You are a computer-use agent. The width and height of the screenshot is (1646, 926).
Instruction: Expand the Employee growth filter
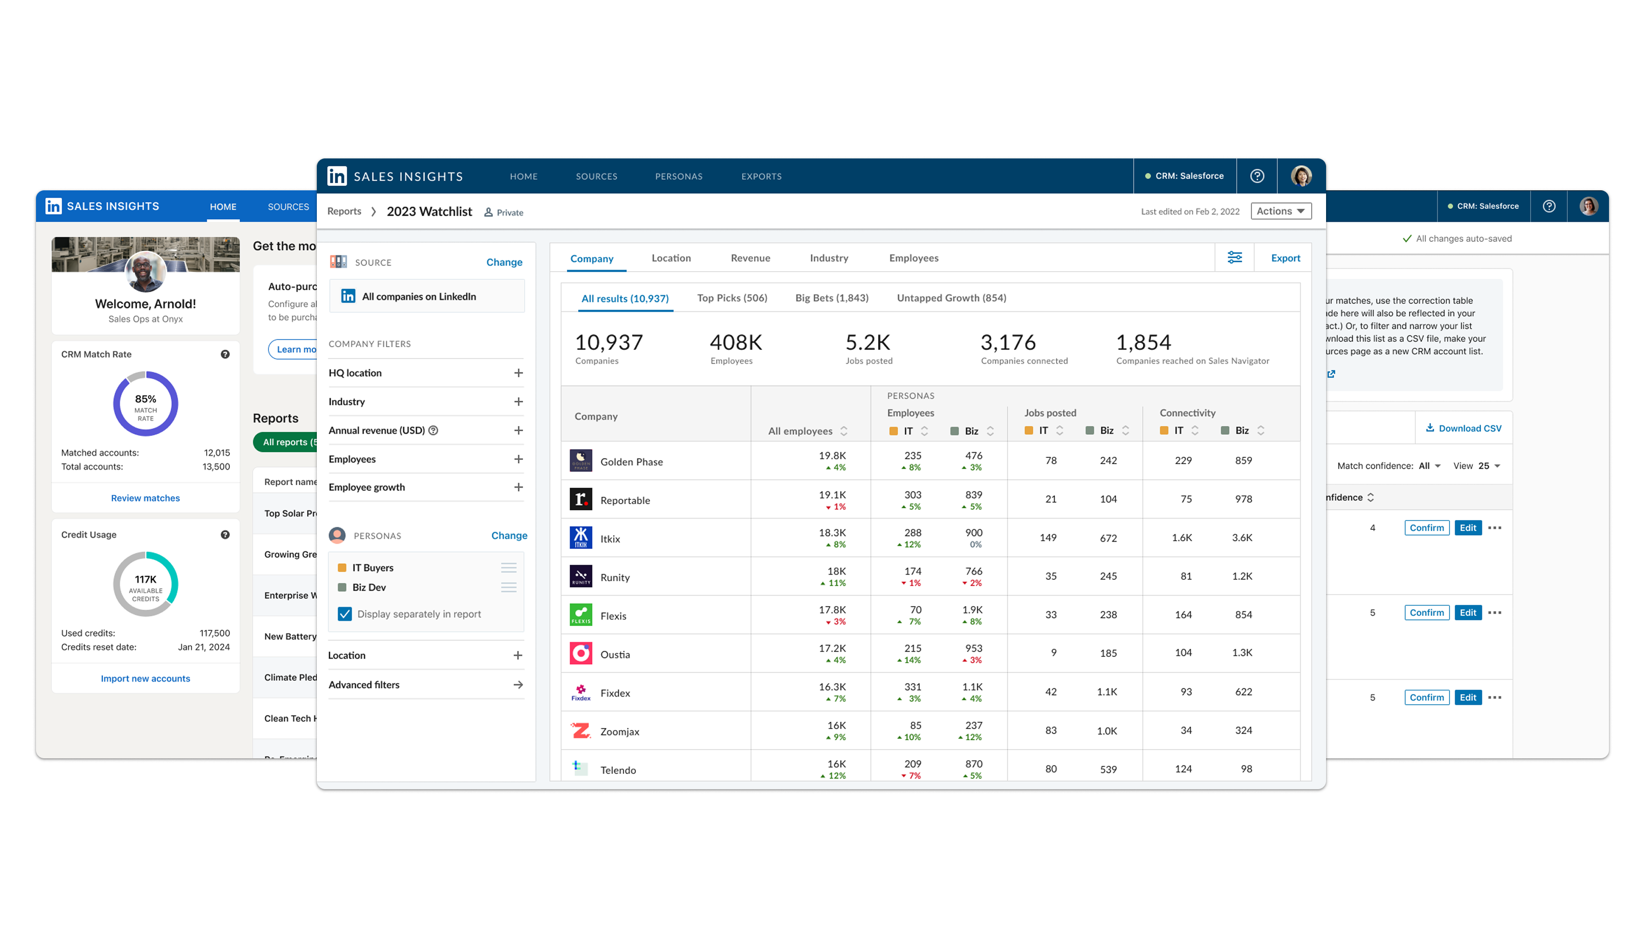tap(518, 488)
